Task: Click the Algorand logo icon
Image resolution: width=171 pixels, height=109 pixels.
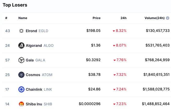Action: 21,45
